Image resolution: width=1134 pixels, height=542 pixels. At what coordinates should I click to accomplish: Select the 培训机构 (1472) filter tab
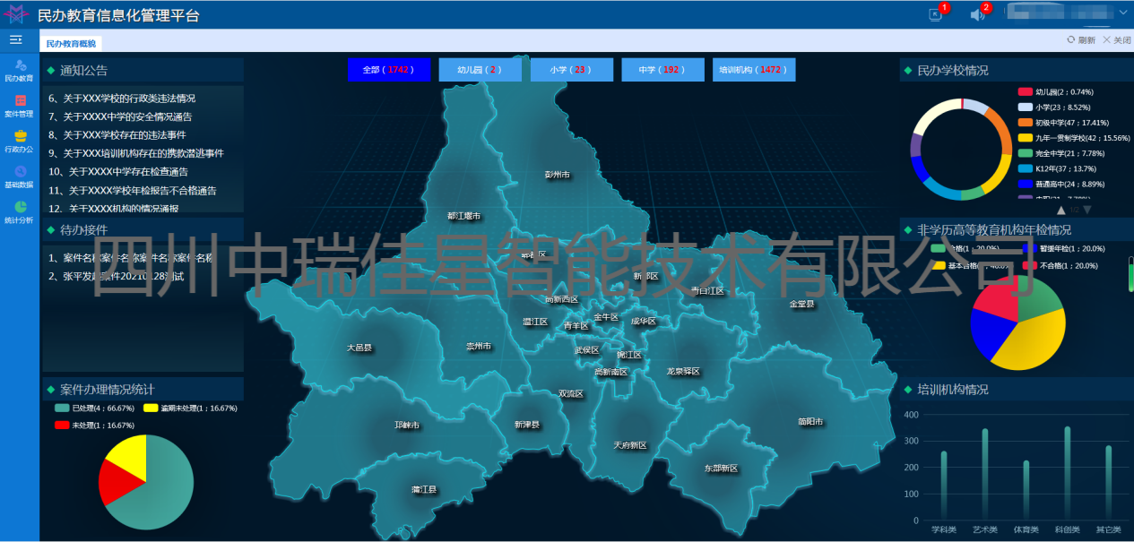tap(753, 70)
